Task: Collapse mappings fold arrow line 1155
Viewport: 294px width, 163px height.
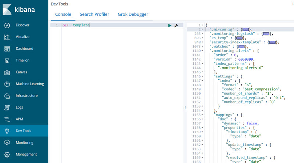Action: click(202, 115)
